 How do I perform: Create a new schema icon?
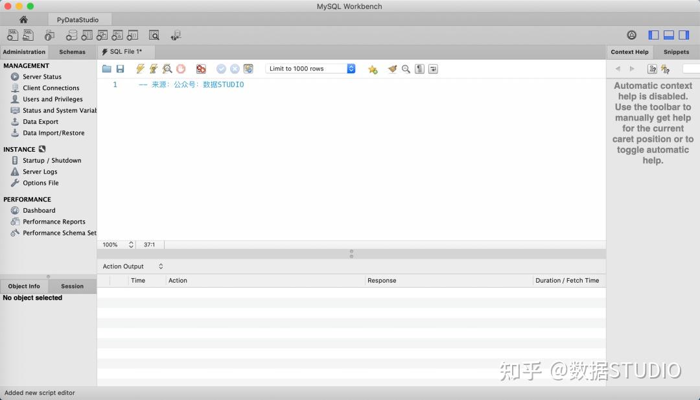point(71,35)
